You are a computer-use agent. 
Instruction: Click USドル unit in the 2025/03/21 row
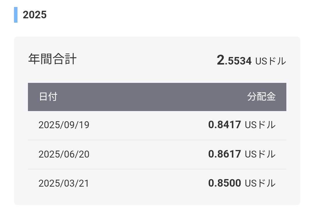260,183
